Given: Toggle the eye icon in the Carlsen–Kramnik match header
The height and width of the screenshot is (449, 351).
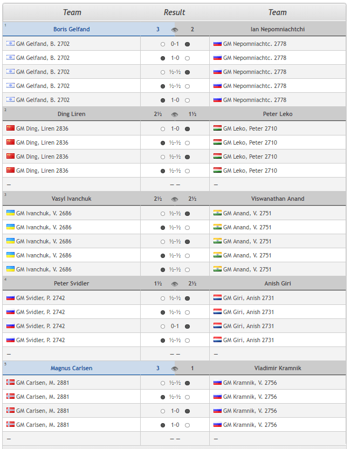Looking at the screenshot, I should pyautogui.click(x=175, y=369).
